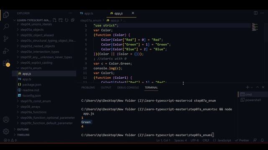The height and width of the screenshot is (150, 268).
Task: Switch to the app.js editor tab
Action: (x=121, y=13)
